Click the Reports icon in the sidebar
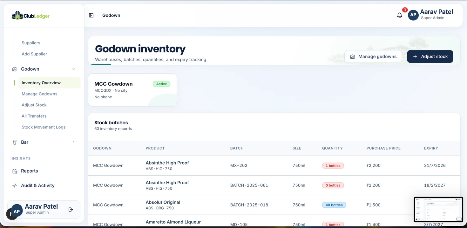This screenshot has width=467, height=228. (x=15, y=171)
